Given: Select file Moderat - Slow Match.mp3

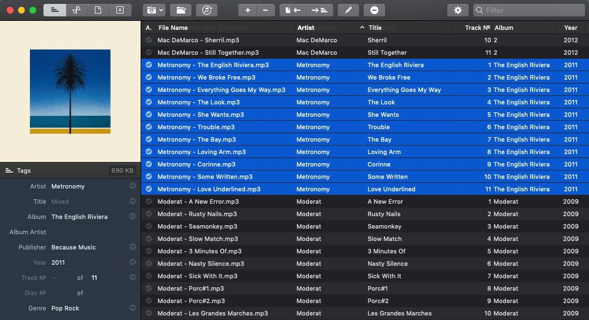Looking at the screenshot, I should (x=198, y=239).
